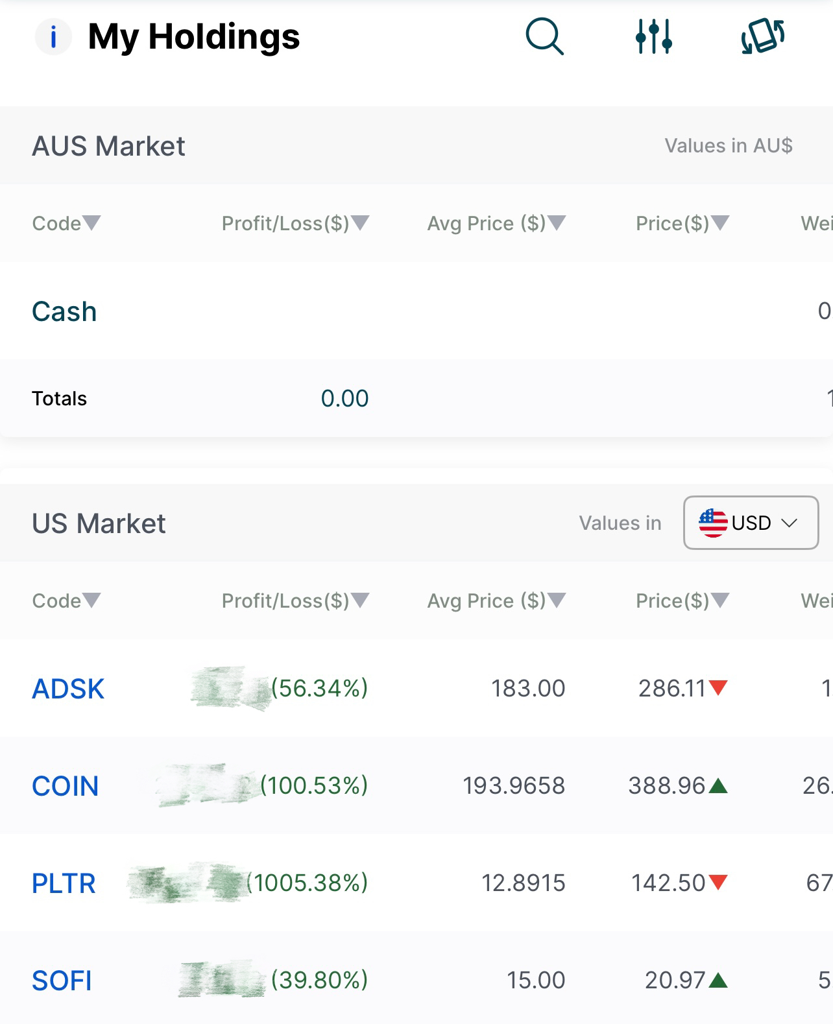This screenshot has width=833, height=1024.
Task: Sort US Market by Avg Price ($)
Action: coord(496,601)
